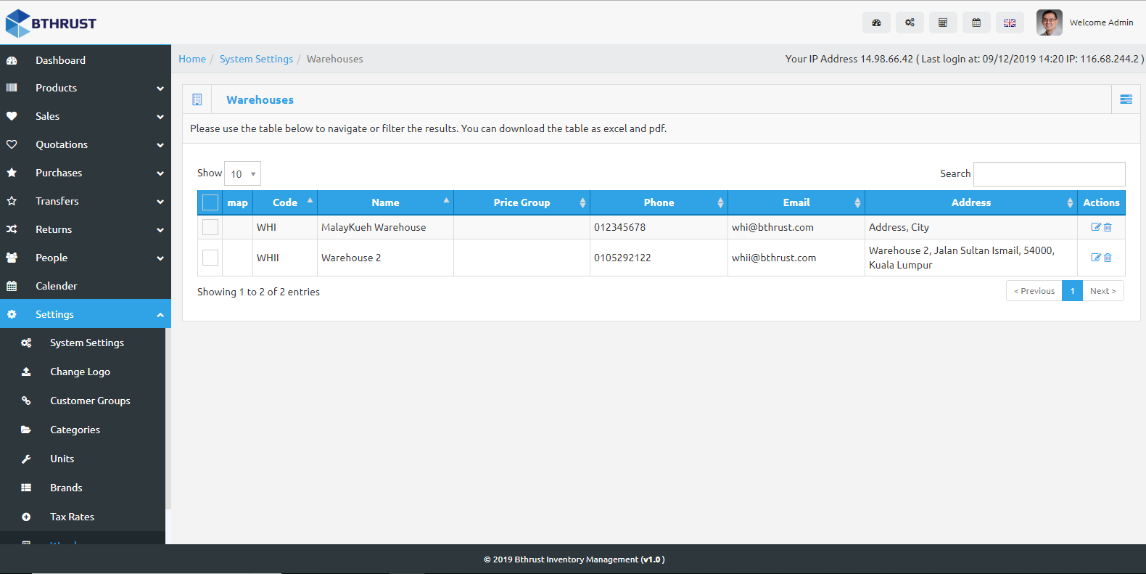Open settings gears icon in top bar
This screenshot has height=574, width=1146.
(910, 22)
